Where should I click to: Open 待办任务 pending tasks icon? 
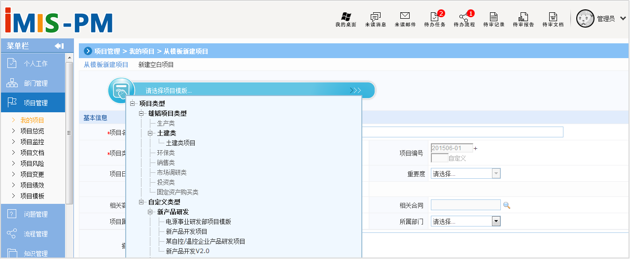[x=434, y=19]
